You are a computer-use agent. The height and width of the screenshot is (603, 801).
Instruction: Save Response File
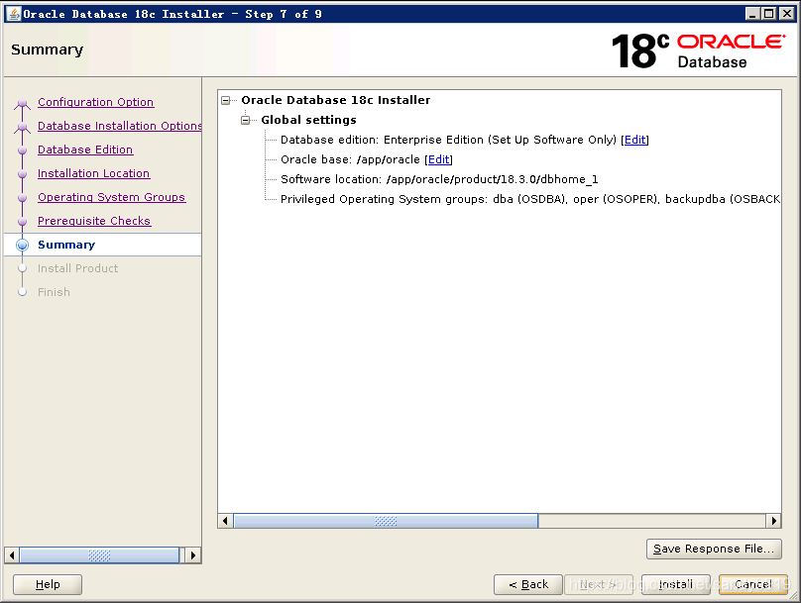(x=714, y=549)
